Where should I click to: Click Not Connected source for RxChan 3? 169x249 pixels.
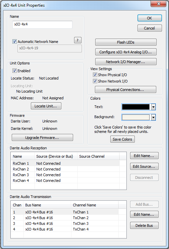(x=48, y=175)
